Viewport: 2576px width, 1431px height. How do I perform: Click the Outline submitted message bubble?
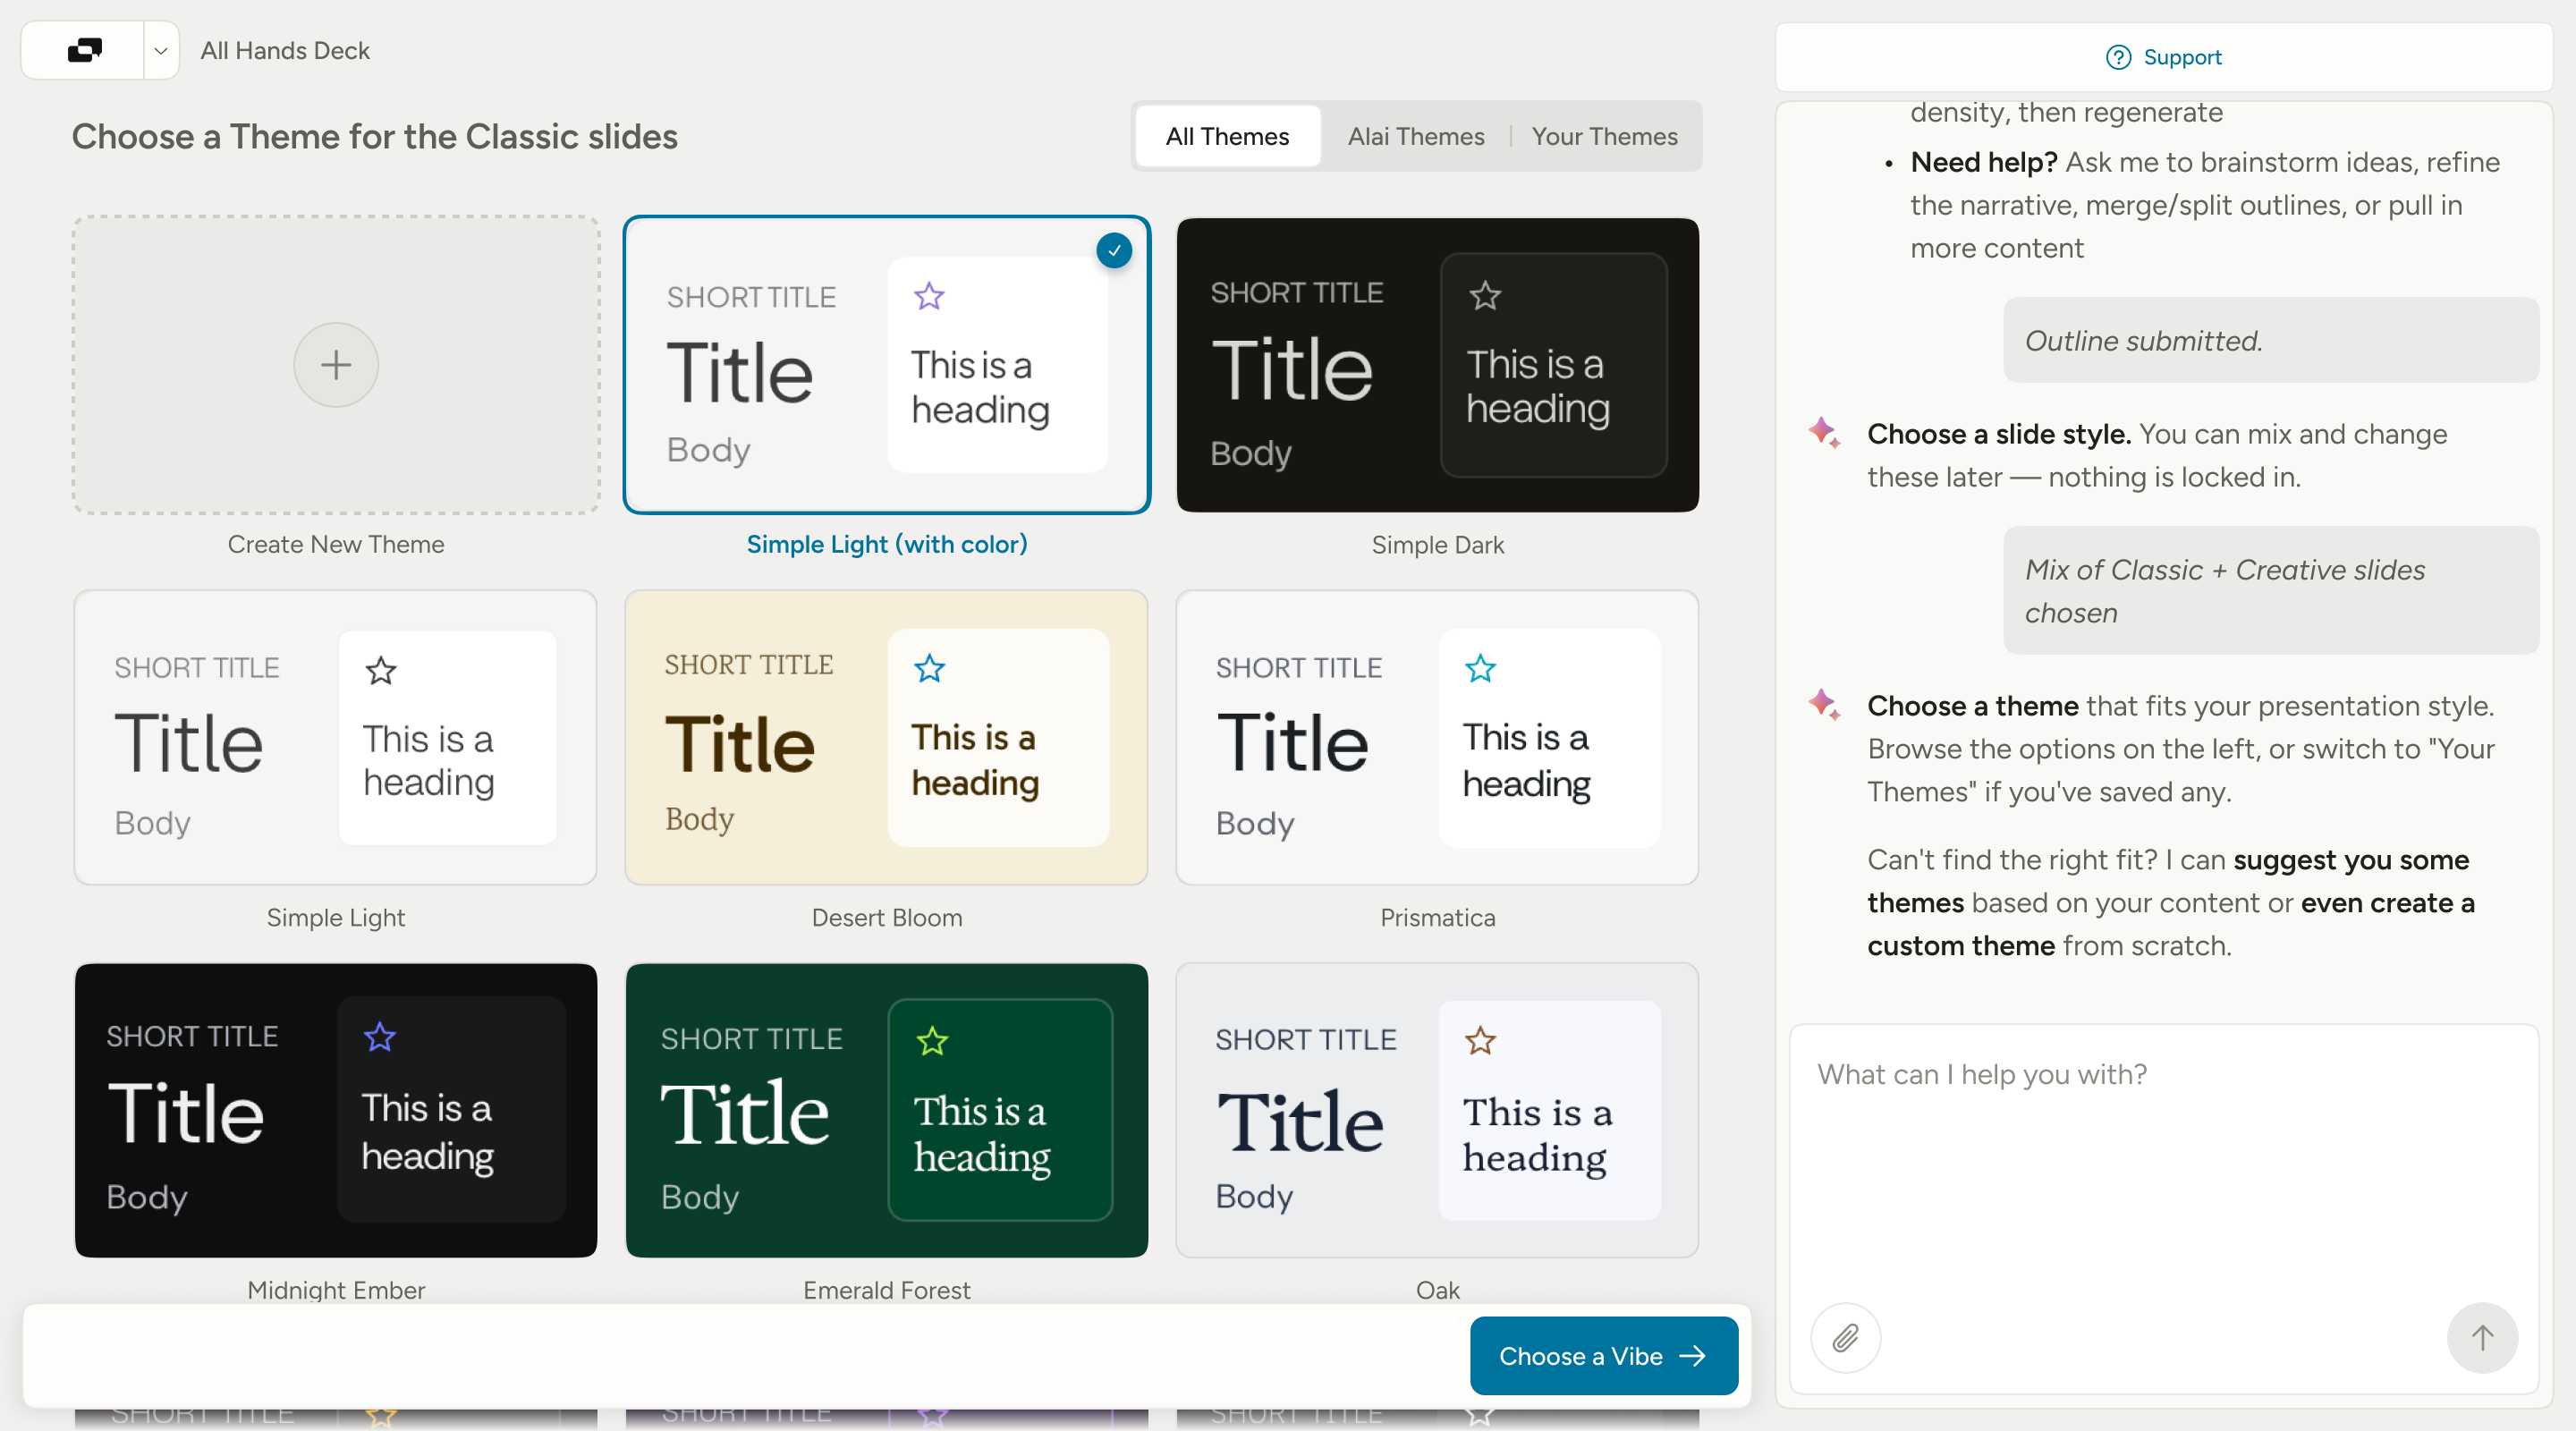[2270, 340]
